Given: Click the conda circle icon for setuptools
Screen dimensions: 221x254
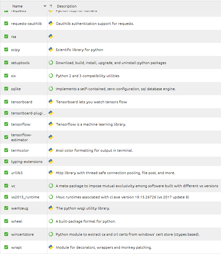Looking at the screenshot, I should point(51,62).
